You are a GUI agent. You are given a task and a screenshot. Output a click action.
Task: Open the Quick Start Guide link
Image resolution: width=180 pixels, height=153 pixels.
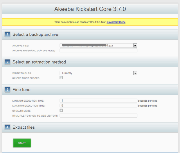pyautogui.click(x=116, y=22)
